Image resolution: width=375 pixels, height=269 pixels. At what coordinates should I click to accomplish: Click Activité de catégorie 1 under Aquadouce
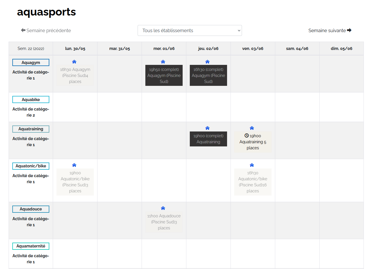(31, 222)
